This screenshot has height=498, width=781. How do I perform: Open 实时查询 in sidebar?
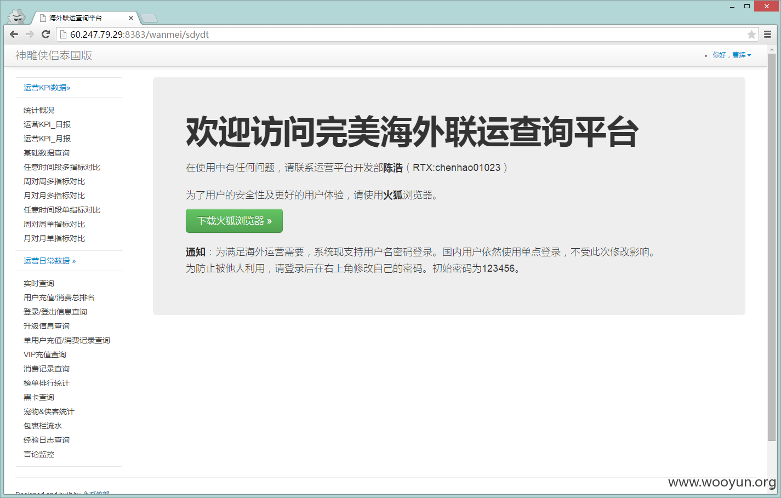39,283
